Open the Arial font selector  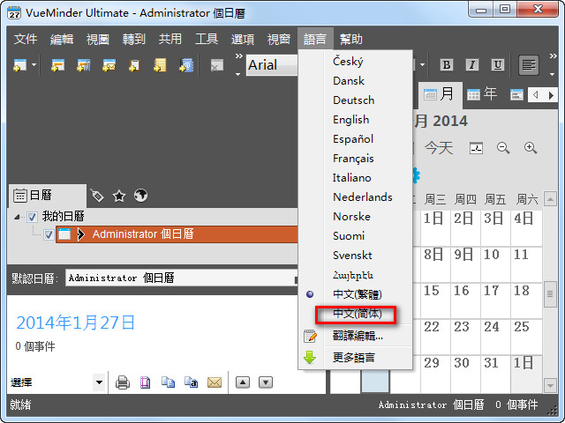(273, 65)
